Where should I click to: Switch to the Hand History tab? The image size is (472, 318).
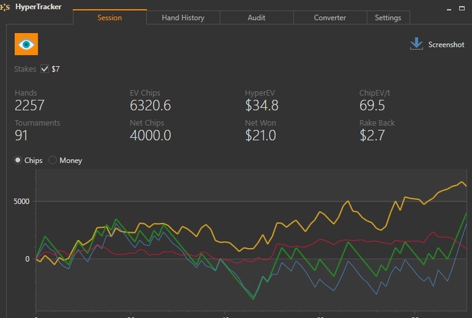pyautogui.click(x=183, y=18)
